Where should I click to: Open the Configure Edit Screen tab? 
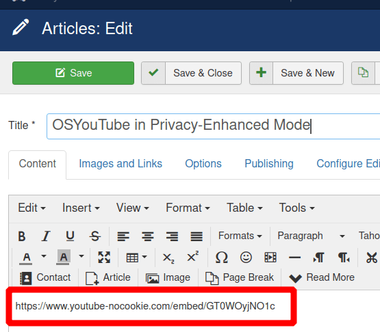348,164
